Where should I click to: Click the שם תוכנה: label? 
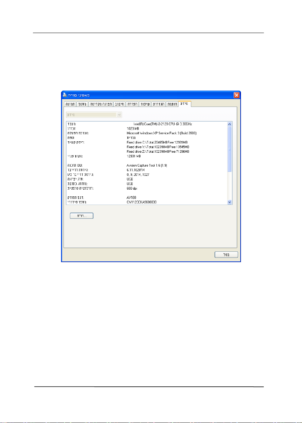click(75, 166)
